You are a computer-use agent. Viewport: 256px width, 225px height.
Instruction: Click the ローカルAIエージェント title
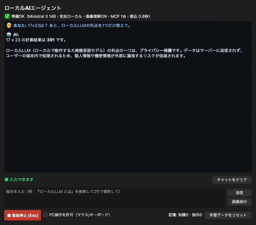click(x=33, y=8)
